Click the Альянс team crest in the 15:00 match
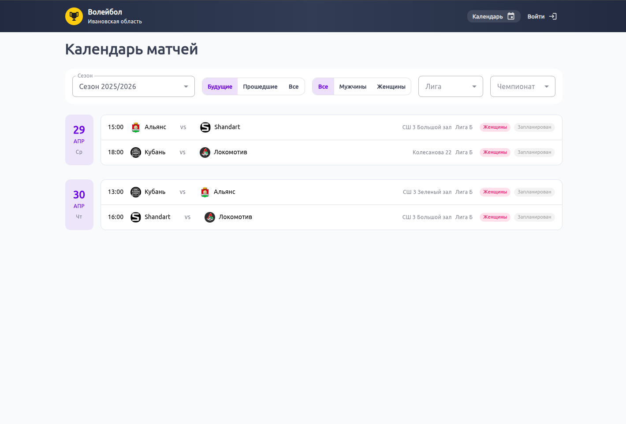 coord(136,127)
